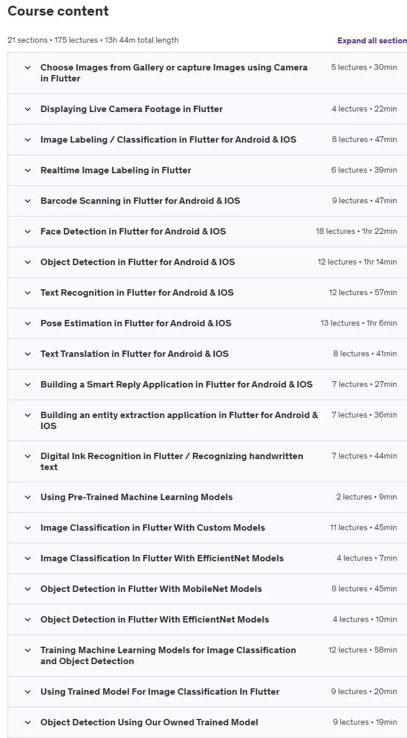Expand Image Classification With Custom Models section

[x=207, y=528]
